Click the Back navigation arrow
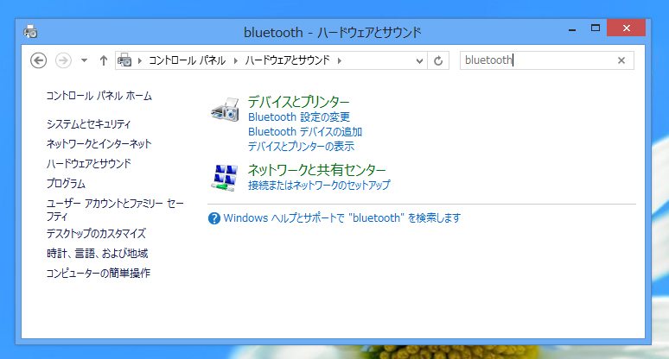 click(38, 60)
